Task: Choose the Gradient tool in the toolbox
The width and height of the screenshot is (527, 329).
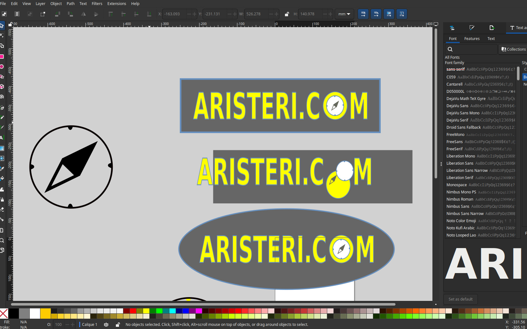Action: coord(2,148)
